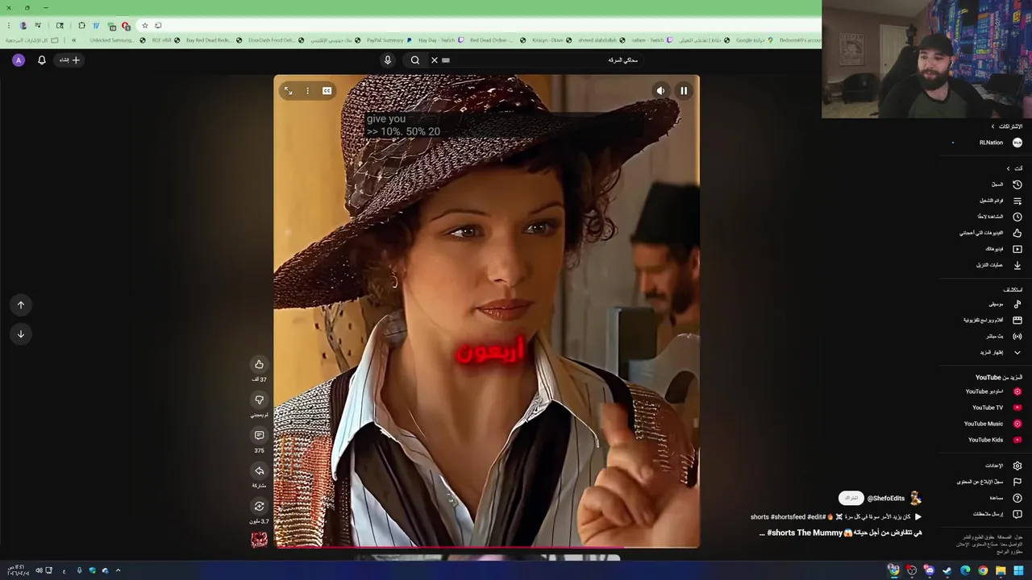1032x580 pixels.
Task: Toggle captions on the Short
Action: pyautogui.click(x=327, y=91)
